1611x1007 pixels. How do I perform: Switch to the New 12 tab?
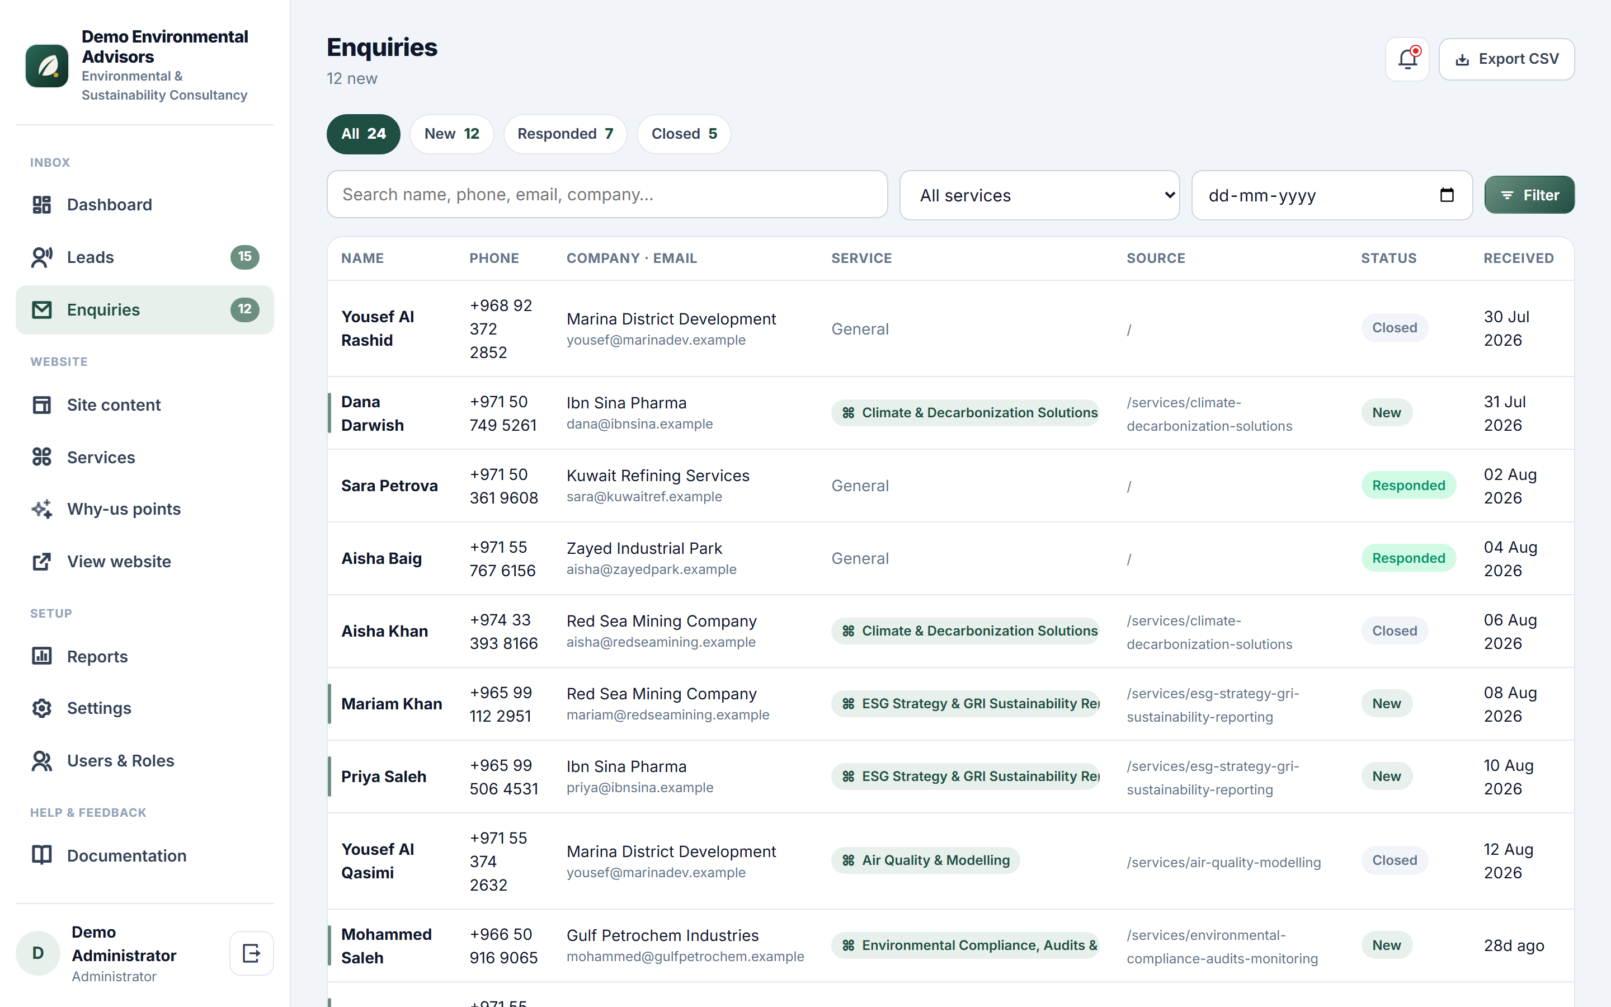tap(452, 134)
